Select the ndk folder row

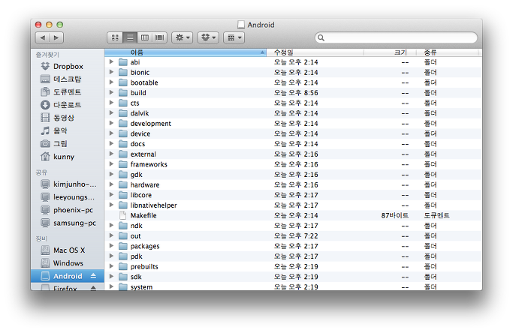click(293, 226)
